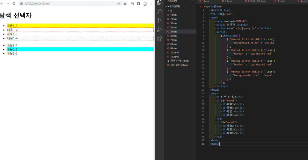308x160 pixels.
Task: Open Source Control view in activity bar
Action: tap(159, 20)
